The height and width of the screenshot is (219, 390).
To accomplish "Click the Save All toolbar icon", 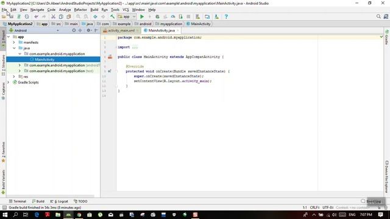I will point(11,16).
